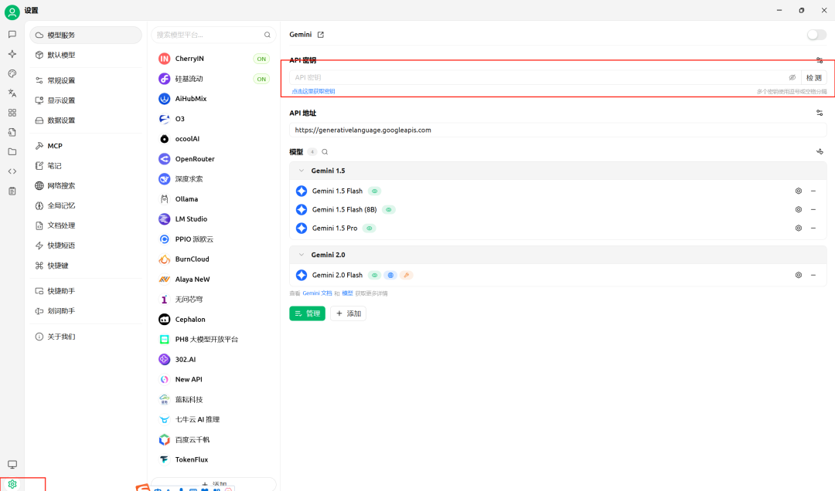The width and height of the screenshot is (835, 491).
Task: Open the 快捷键 settings section
Action: [x=86, y=266]
